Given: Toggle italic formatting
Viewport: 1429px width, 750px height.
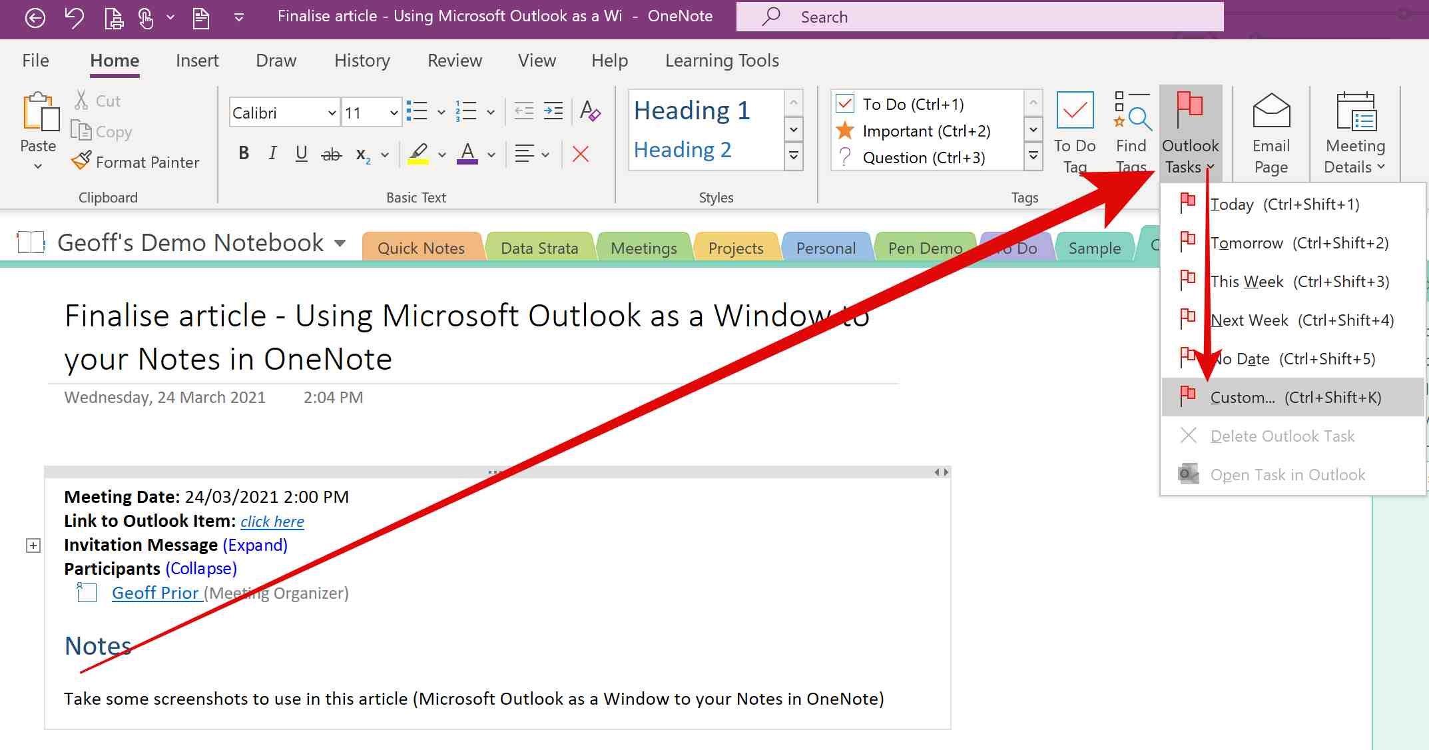Looking at the screenshot, I should coord(272,153).
